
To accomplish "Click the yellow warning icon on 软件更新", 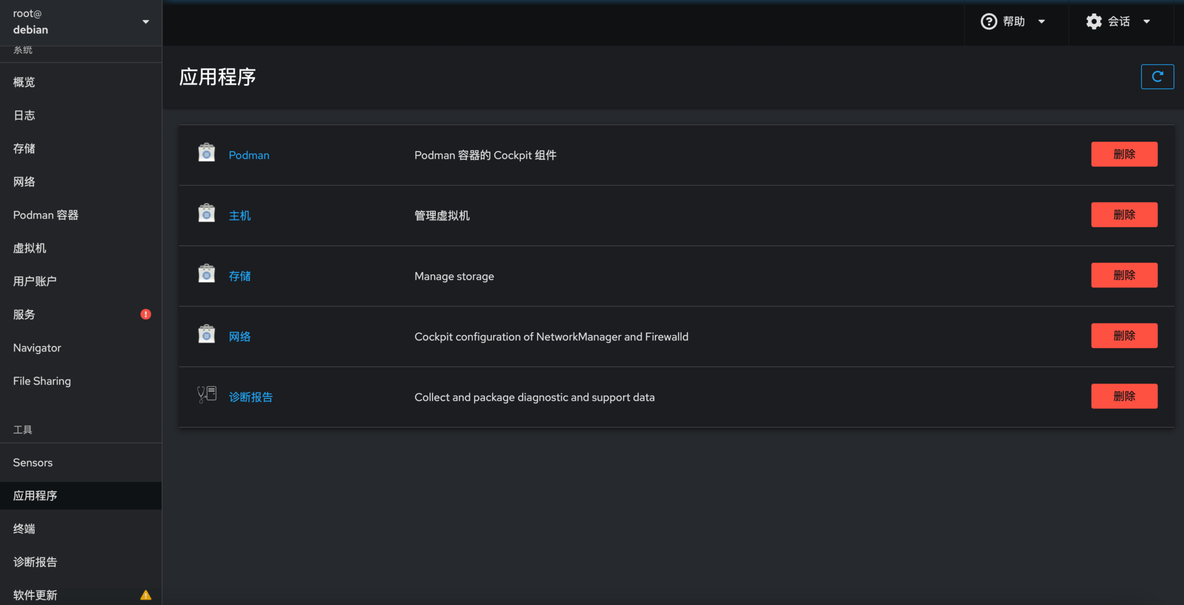I will [146, 595].
